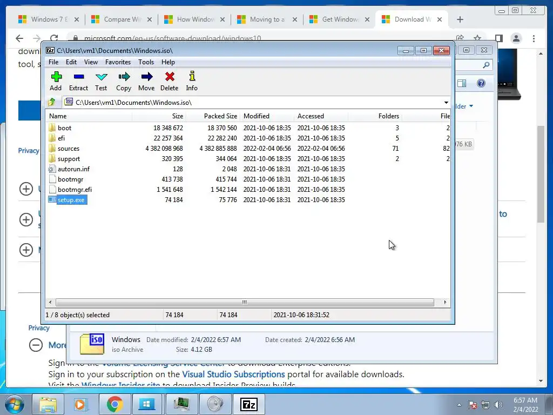
Task: Sort by the Accessed column header
Action: click(321, 116)
